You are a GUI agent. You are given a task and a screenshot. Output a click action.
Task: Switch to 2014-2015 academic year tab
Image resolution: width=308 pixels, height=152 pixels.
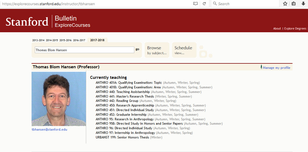52,40
